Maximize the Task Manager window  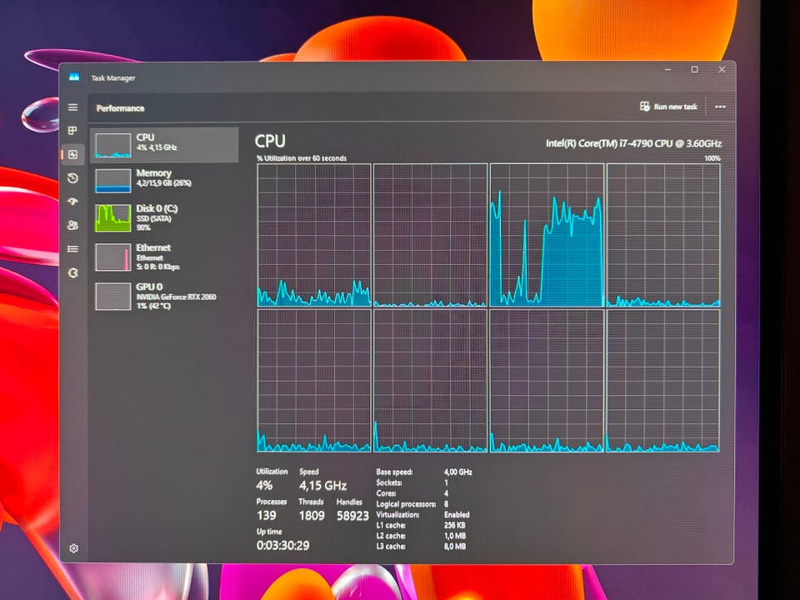coord(694,69)
